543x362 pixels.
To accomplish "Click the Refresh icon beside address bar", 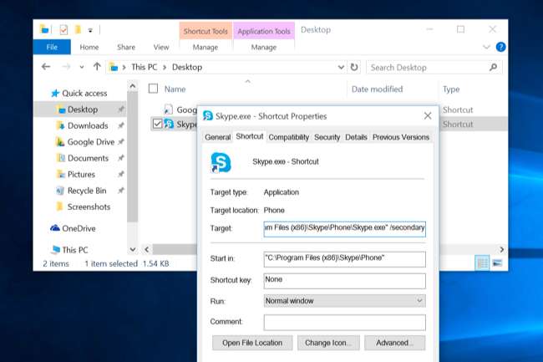I will pos(354,67).
